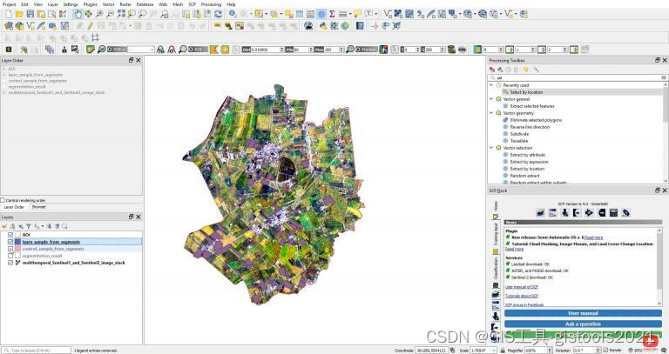This screenshot has height=354, width=669.
Task: Click the Ask a question button
Action: coord(583,324)
